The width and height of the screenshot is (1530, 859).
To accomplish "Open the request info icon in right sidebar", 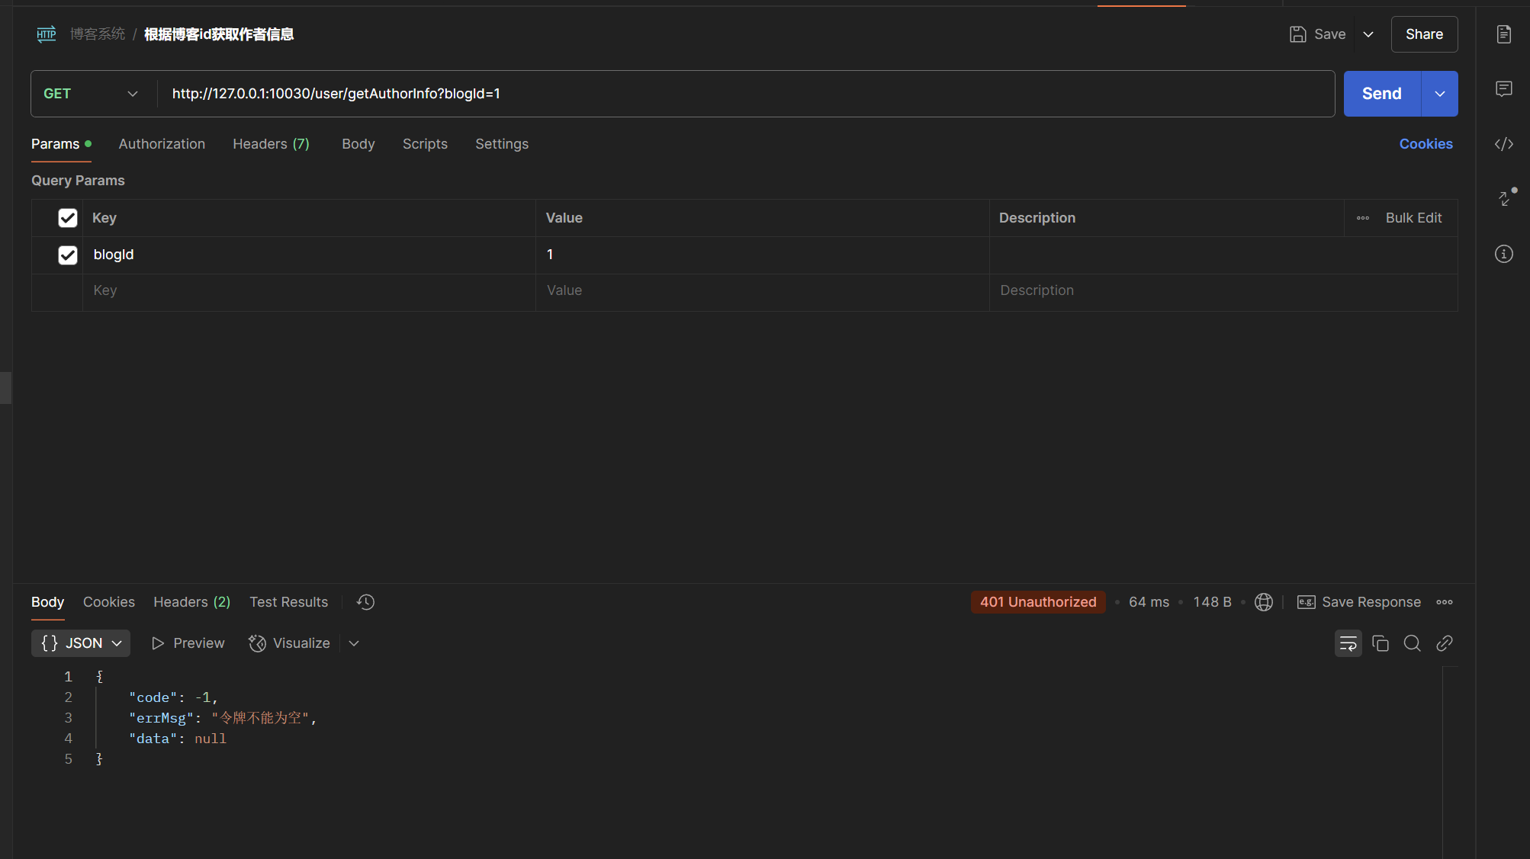I will coord(1503,254).
